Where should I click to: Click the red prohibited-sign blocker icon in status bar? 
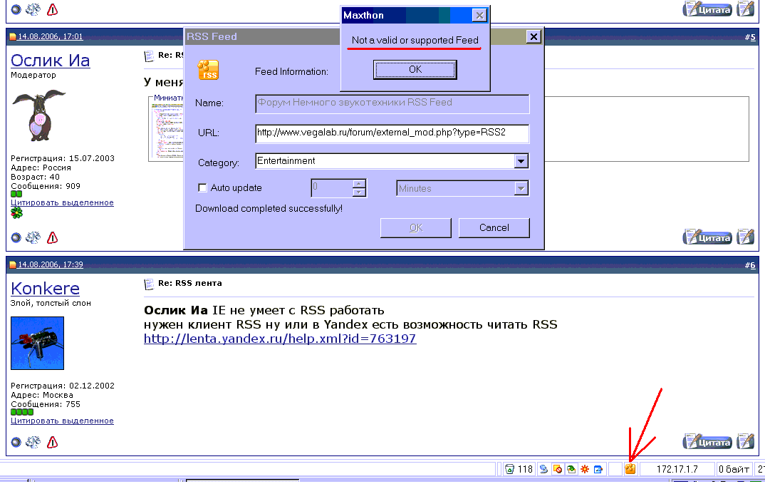(557, 469)
